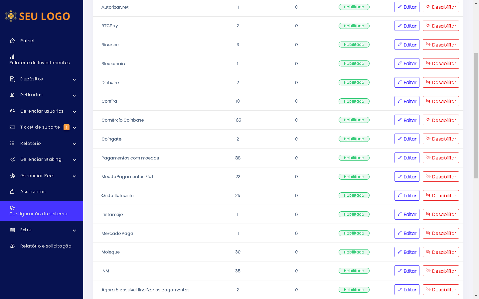
Task: Disable the Binance gateway
Action: [441, 45]
